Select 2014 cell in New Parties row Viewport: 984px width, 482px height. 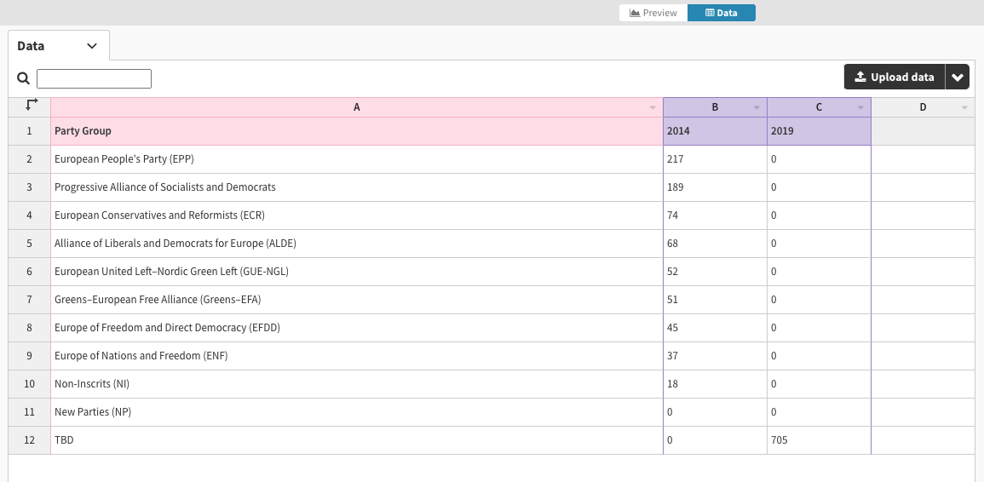[715, 412]
